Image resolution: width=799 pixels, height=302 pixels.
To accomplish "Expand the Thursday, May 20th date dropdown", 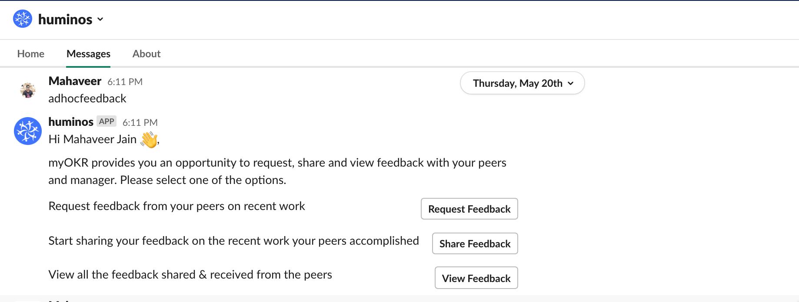I will 522,83.
